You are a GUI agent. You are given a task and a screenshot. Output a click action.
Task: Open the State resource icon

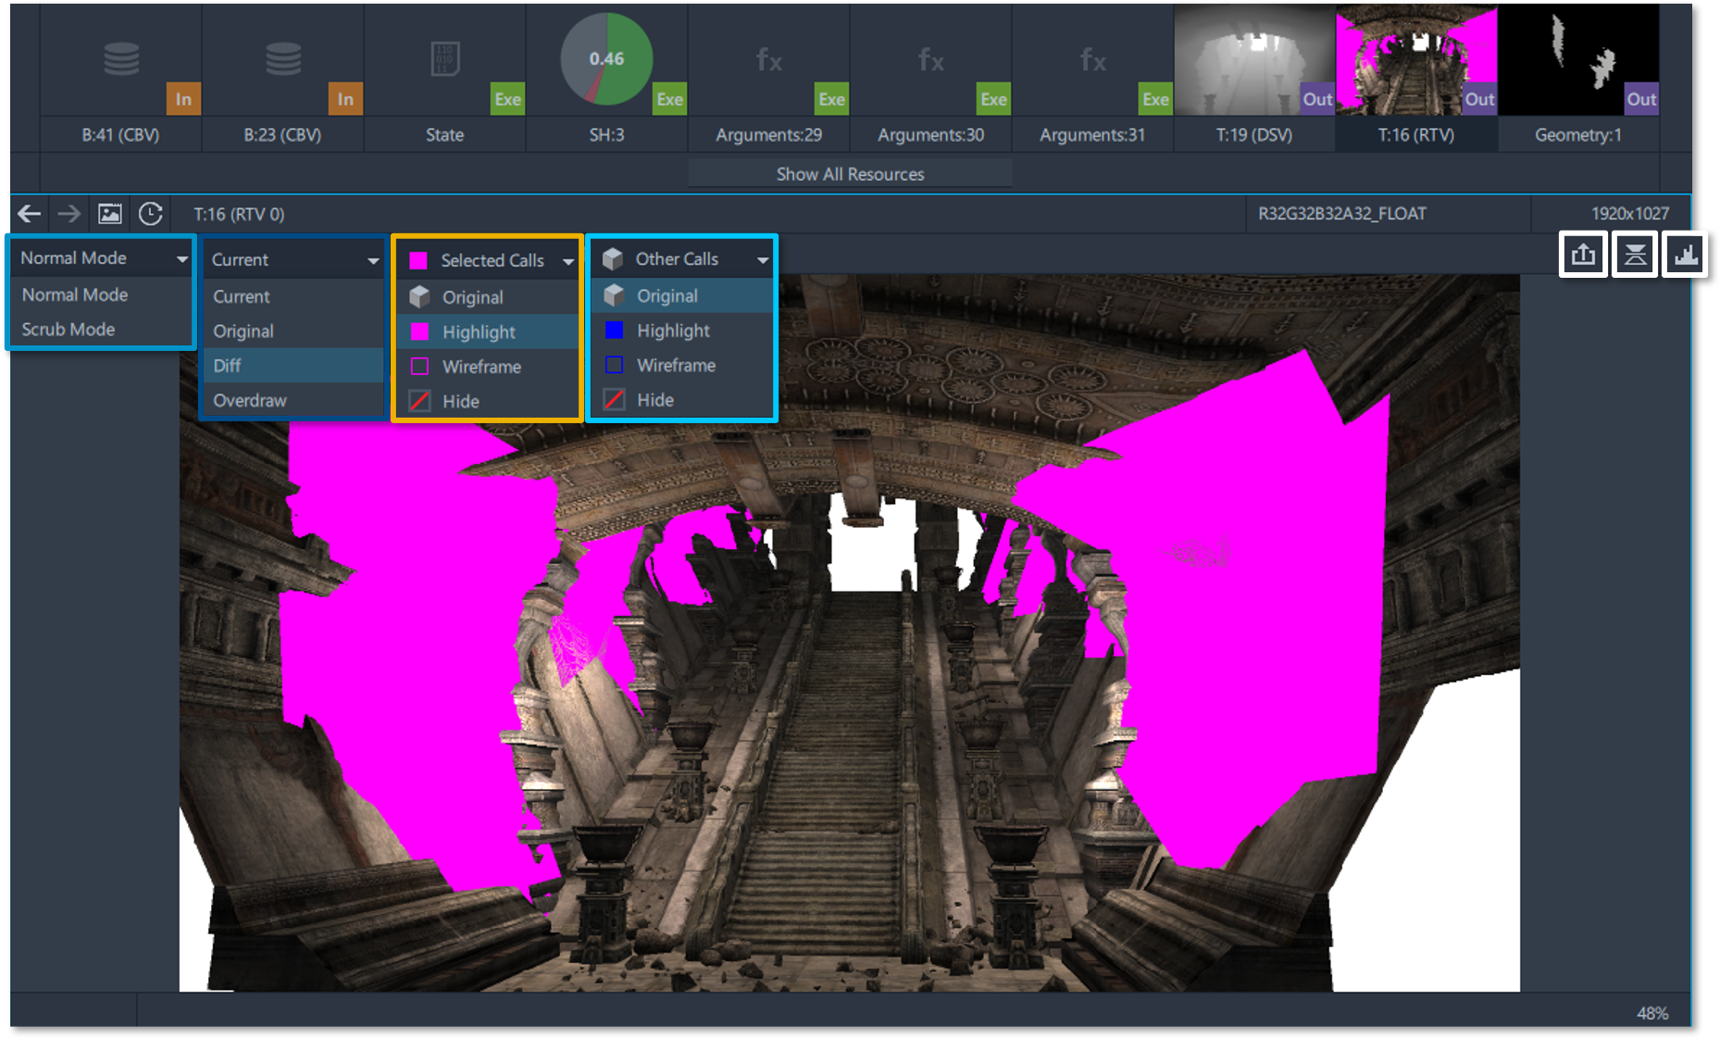tap(445, 58)
